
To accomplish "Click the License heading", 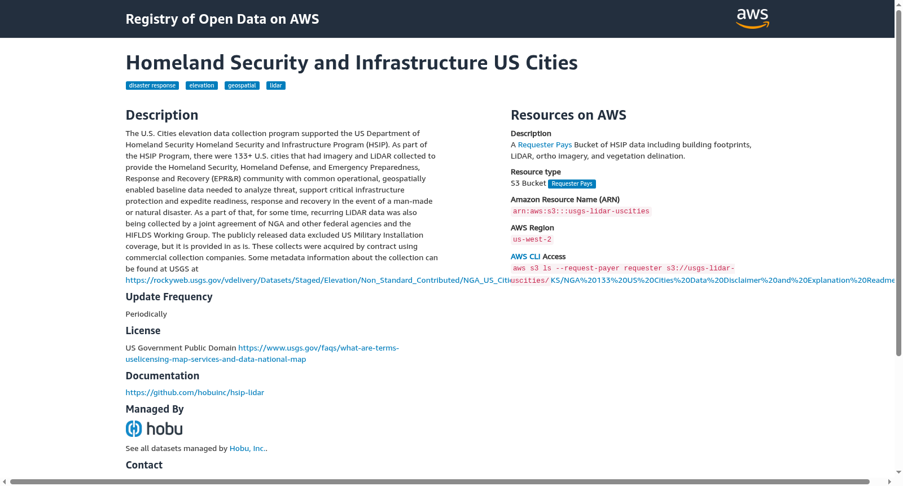I will pos(143,331).
